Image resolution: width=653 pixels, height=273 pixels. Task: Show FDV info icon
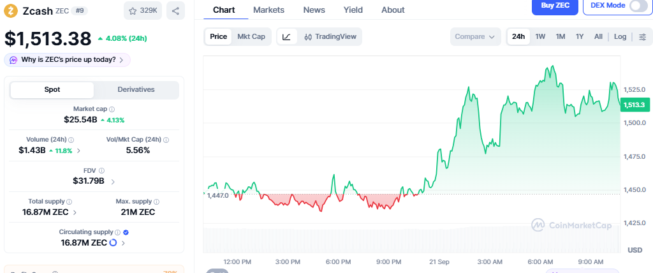click(x=101, y=170)
